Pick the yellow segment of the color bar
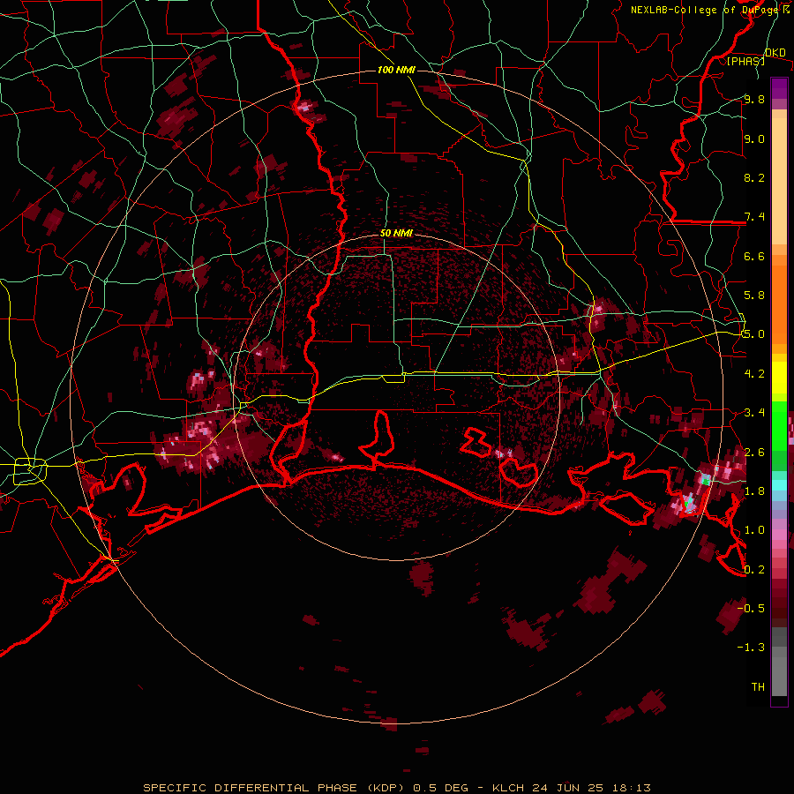Image resolution: width=794 pixels, height=794 pixels. tap(779, 378)
